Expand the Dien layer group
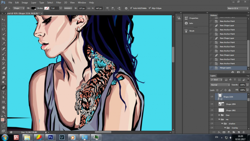 [x=219, y=115]
